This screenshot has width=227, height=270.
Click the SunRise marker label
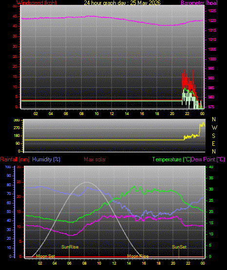pos(70,247)
